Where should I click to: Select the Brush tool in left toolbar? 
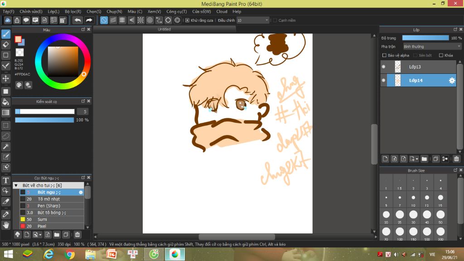pos(5,34)
